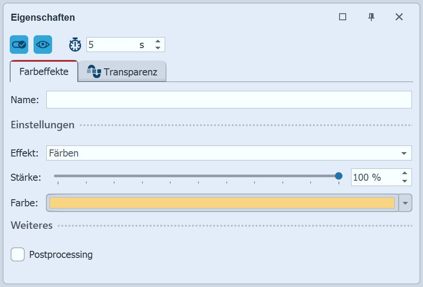Click the yellow Farbe color swatch
Screen dimensions: 423x287
222,203
